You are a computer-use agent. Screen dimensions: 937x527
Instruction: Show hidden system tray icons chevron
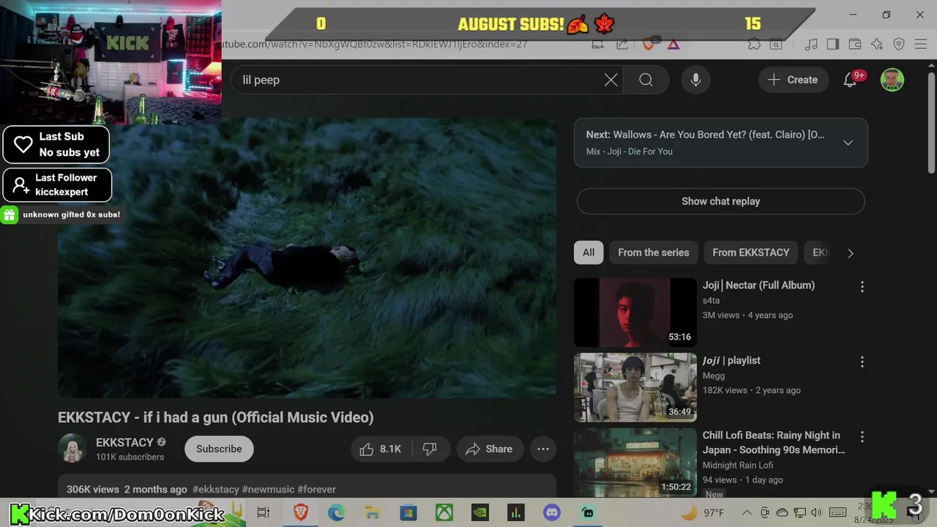point(747,512)
